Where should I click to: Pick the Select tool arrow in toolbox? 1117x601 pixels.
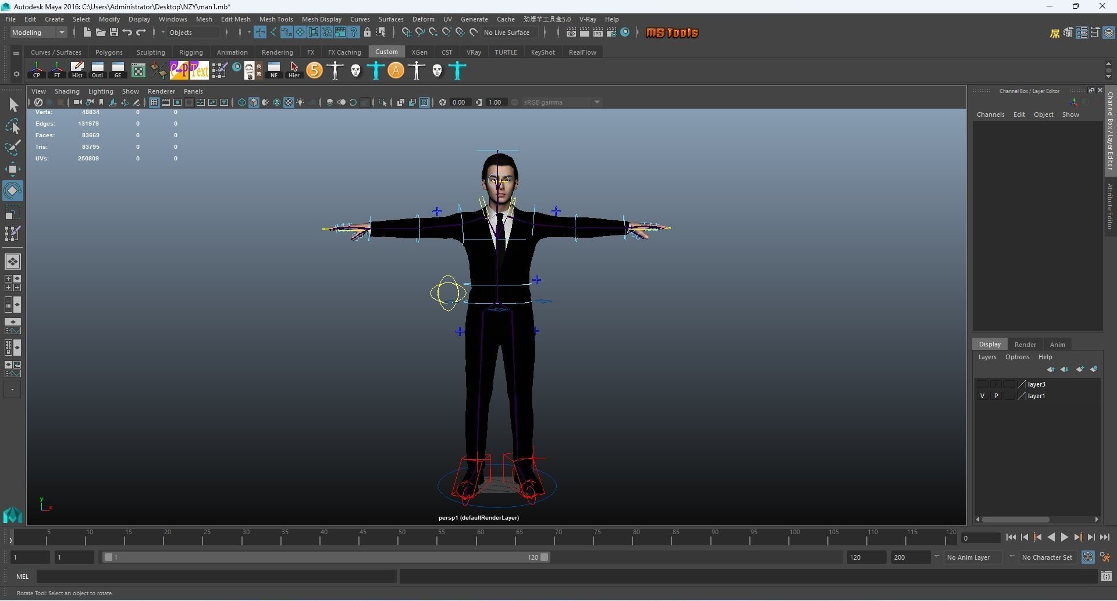pos(13,105)
